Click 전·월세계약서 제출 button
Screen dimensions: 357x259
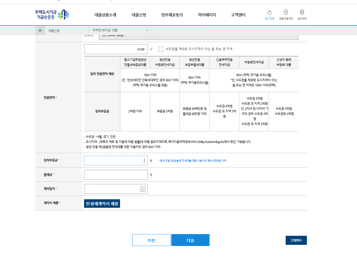tap(102, 204)
